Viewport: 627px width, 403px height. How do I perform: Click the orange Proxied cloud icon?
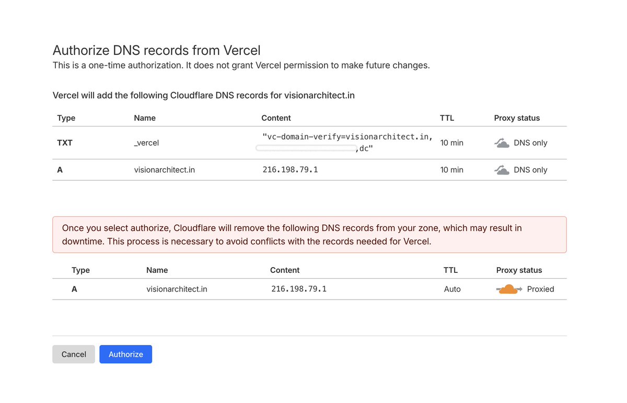tap(509, 289)
